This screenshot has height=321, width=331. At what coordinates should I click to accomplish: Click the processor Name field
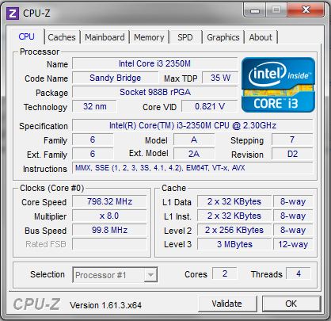click(154, 63)
